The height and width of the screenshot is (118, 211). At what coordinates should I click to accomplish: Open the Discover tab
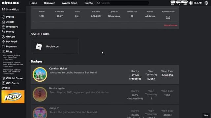pyautogui.click(x=49, y=3)
